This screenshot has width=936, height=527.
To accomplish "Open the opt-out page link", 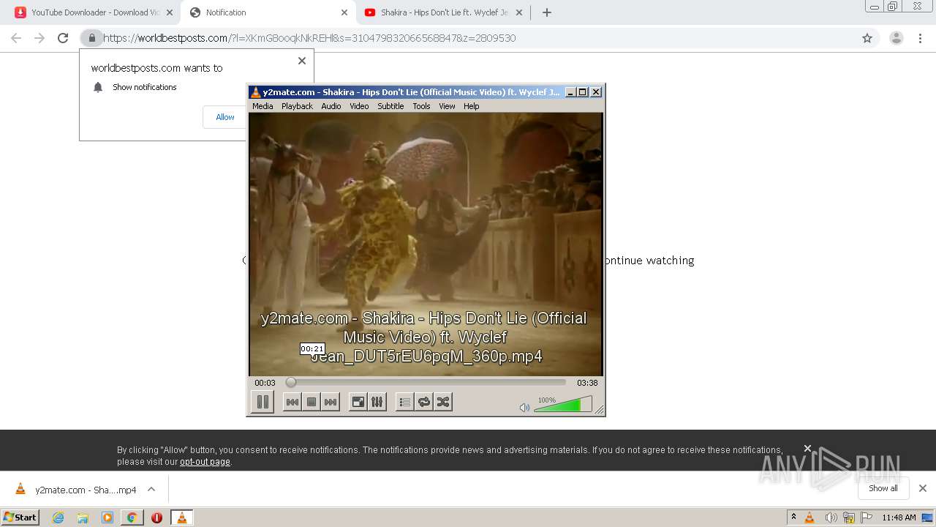I will (x=205, y=462).
